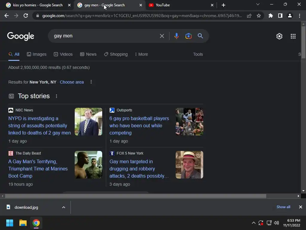
Task: Go back to the previous page
Action: pos(7,16)
